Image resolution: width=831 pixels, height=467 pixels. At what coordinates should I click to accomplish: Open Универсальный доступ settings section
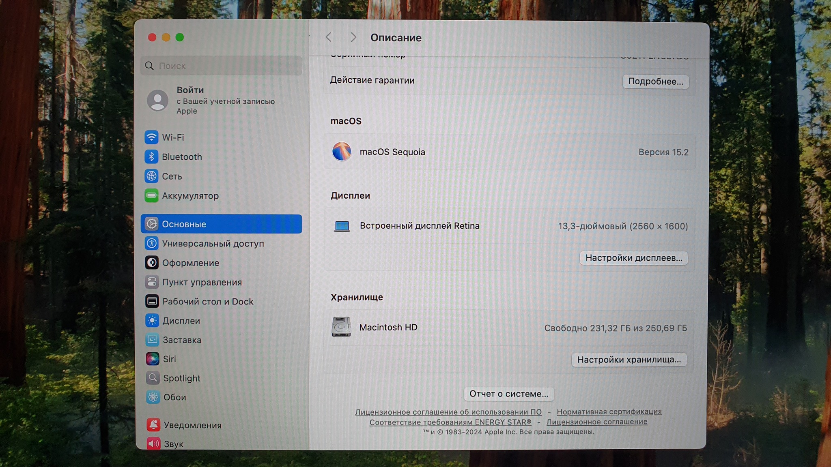pos(213,244)
